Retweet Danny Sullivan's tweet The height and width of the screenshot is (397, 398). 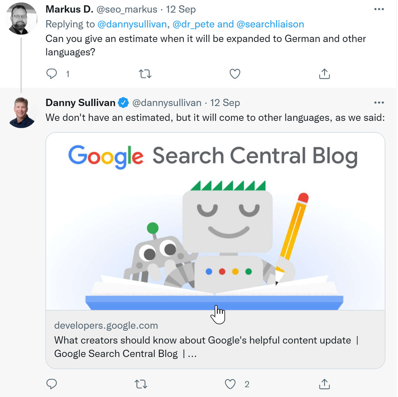(141, 384)
